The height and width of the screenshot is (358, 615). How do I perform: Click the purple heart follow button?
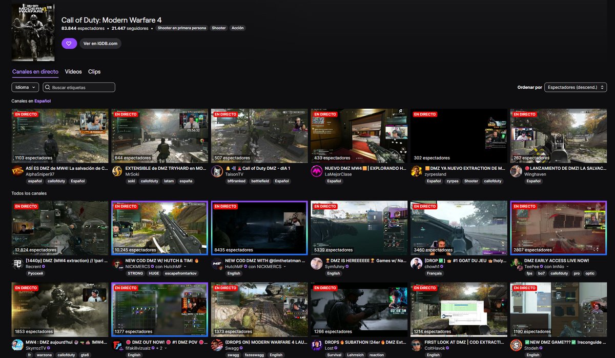pos(69,44)
